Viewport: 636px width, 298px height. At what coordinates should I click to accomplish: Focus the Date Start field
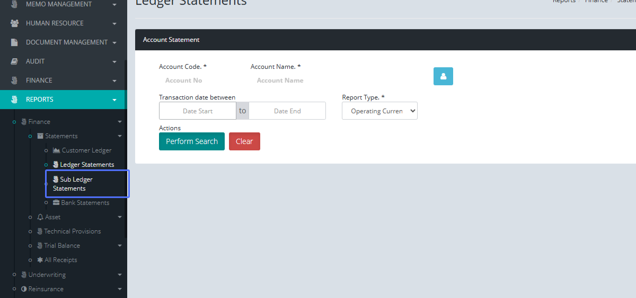[x=198, y=111]
